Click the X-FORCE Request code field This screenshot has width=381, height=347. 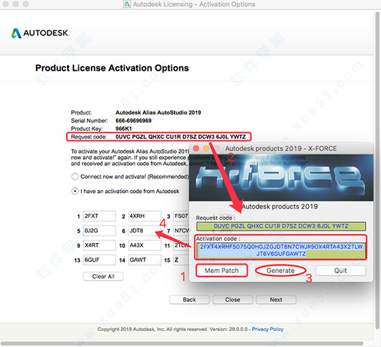[x=281, y=226]
